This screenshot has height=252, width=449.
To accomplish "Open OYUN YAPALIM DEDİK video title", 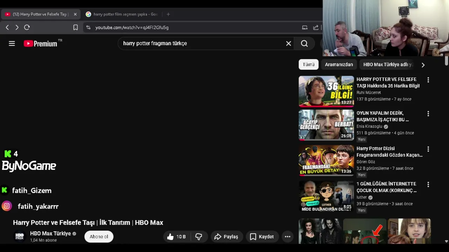I will 382,116.
